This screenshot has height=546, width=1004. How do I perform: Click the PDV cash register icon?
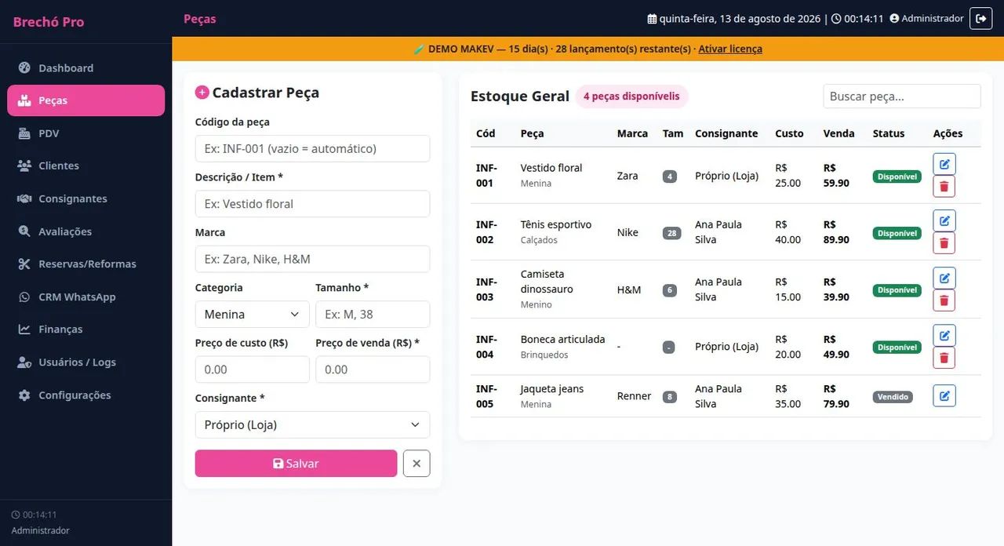[24, 133]
